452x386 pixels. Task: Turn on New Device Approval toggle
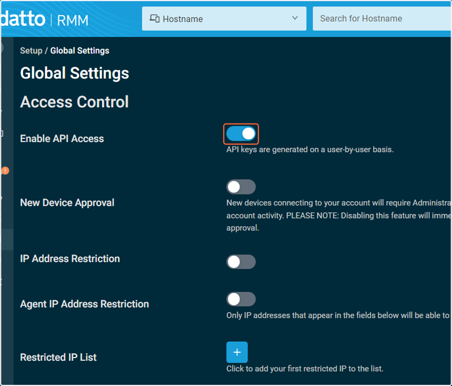coord(241,187)
